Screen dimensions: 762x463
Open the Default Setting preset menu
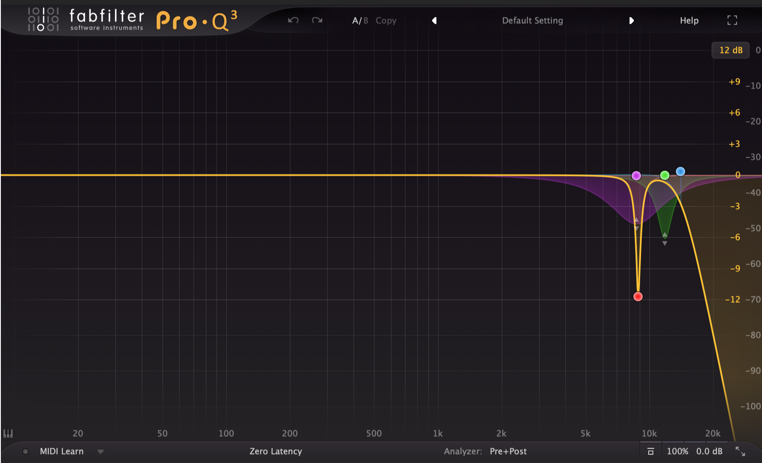pos(532,20)
